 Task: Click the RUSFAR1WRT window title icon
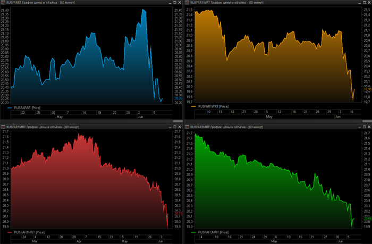pos(190,3)
